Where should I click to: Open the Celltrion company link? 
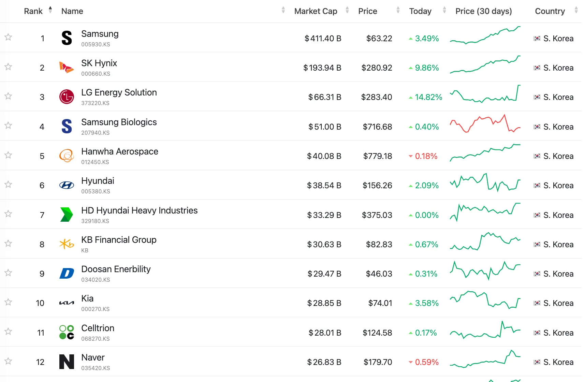coord(98,328)
